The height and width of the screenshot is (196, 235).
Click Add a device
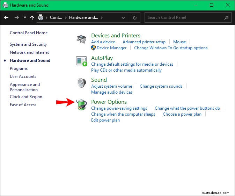[103, 42]
